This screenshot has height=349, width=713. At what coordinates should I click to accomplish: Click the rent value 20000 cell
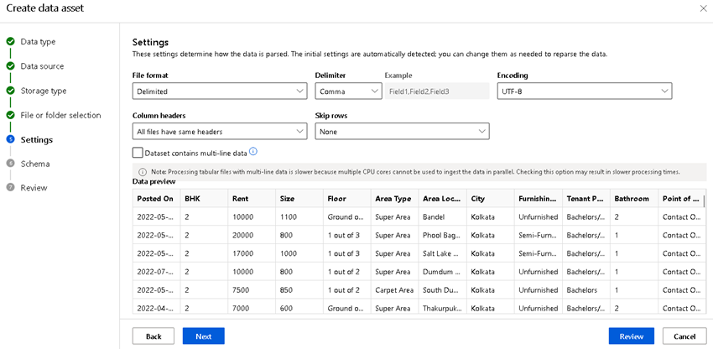(x=252, y=235)
